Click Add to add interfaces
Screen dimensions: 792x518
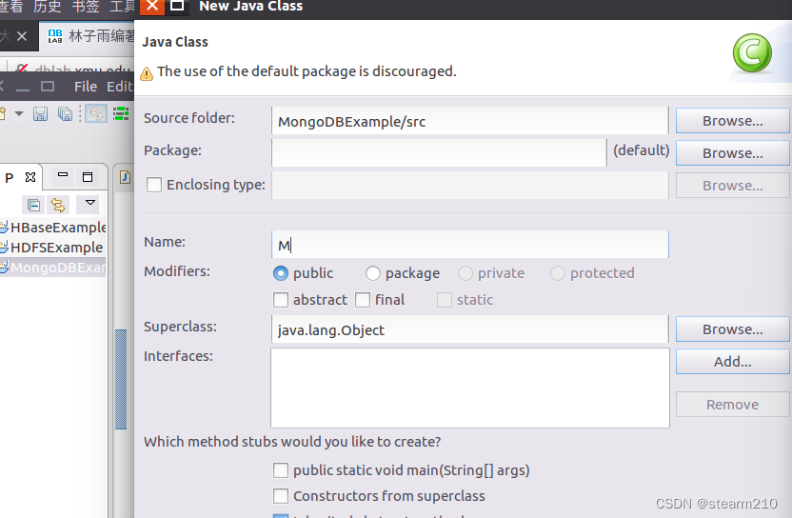[x=732, y=362]
